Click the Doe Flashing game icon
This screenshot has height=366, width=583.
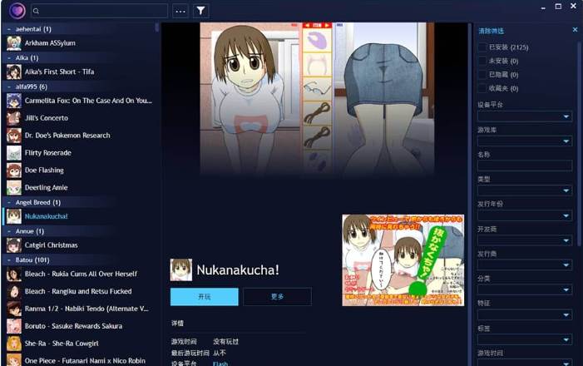[x=14, y=171]
